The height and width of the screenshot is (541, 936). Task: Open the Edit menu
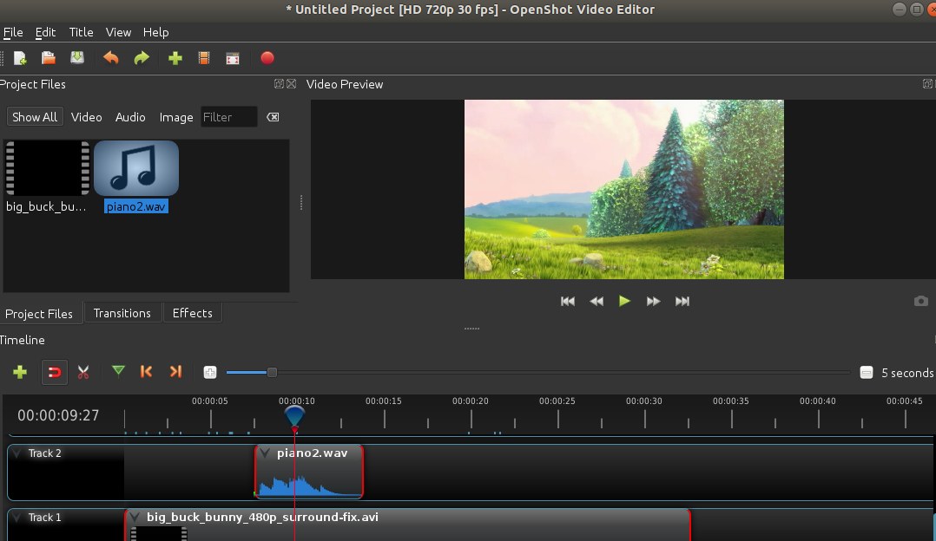pyautogui.click(x=45, y=32)
